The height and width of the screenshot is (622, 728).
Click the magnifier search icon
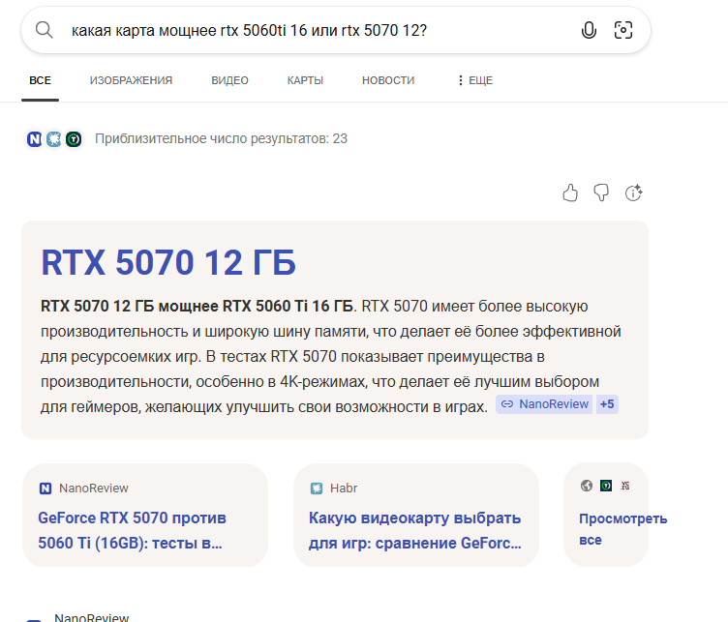(x=45, y=30)
